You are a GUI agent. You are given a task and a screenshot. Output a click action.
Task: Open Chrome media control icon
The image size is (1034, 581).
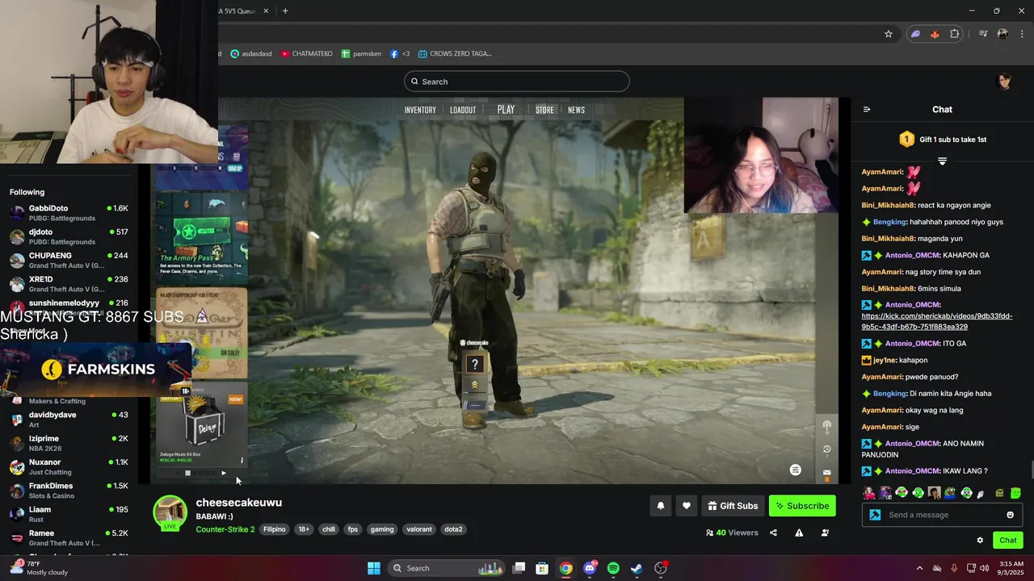pos(983,34)
